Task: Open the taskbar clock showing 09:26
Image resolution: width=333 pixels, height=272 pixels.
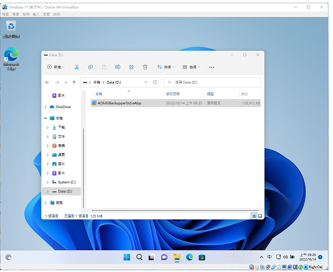Action: [x=307, y=257]
